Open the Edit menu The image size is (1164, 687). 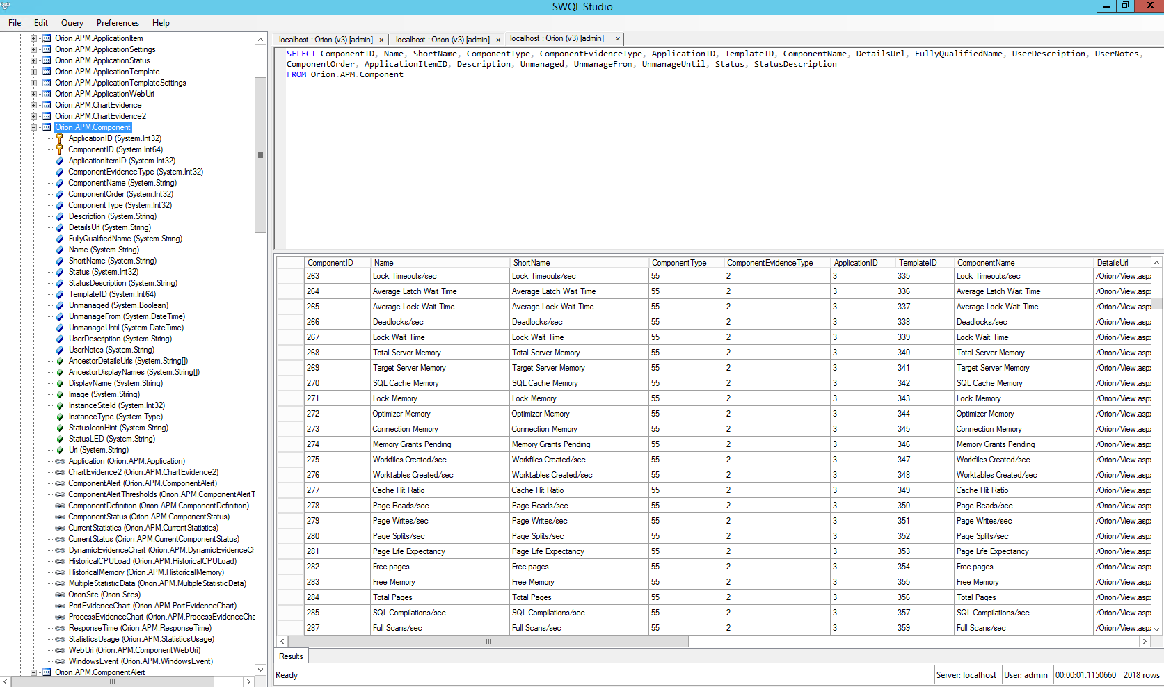41,23
